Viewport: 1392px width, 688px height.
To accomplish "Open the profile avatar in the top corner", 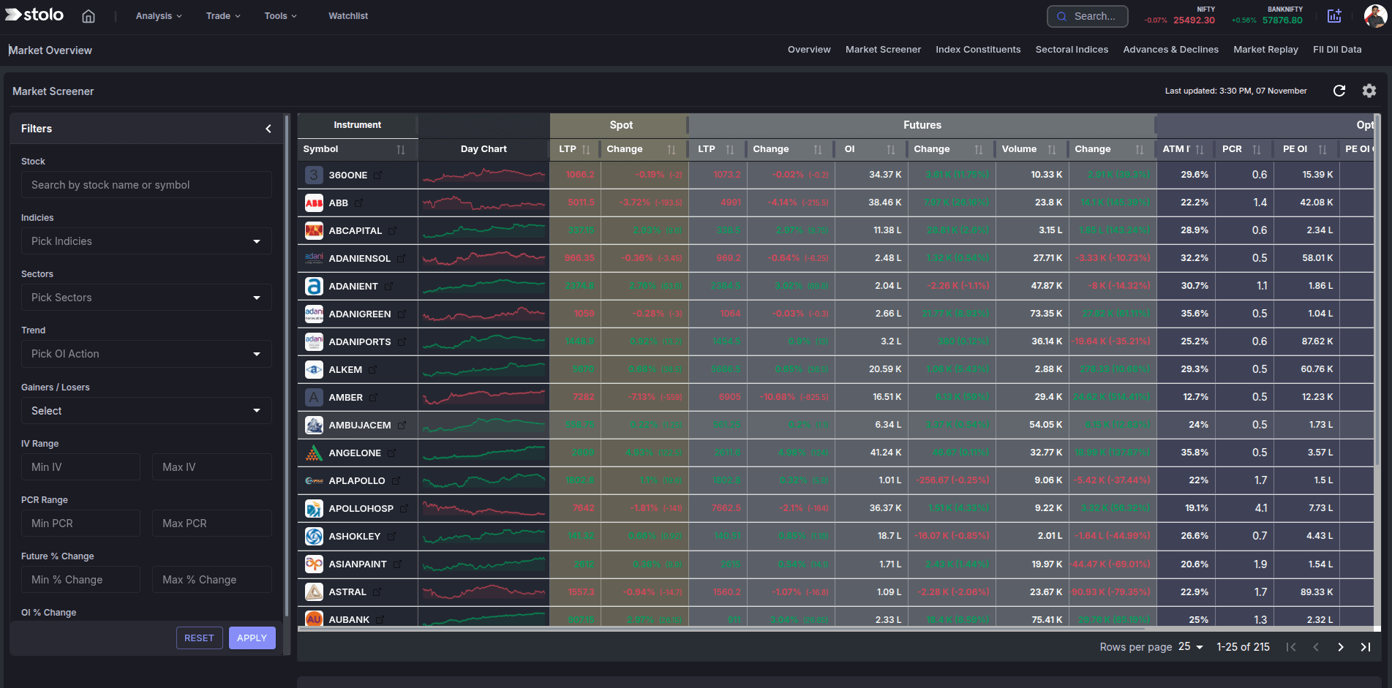I will (x=1376, y=15).
